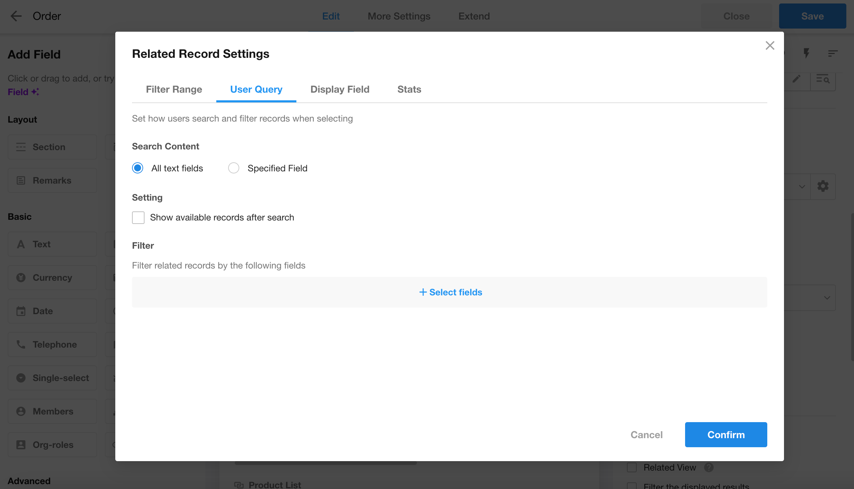Confirm the related record settings
The width and height of the screenshot is (854, 489).
click(726, 435)
